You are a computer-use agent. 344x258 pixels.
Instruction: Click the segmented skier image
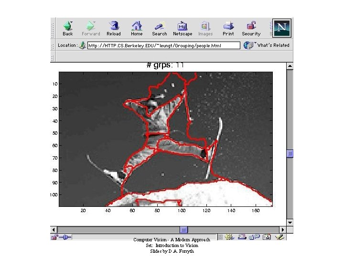click(x=166, y=139)
